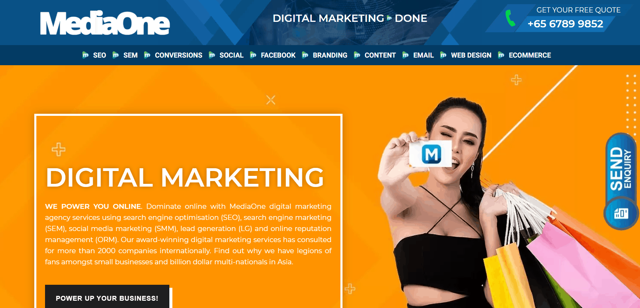
Task: Click the icon beside CONVERSIONS menu item
Action: click(147, 55)
